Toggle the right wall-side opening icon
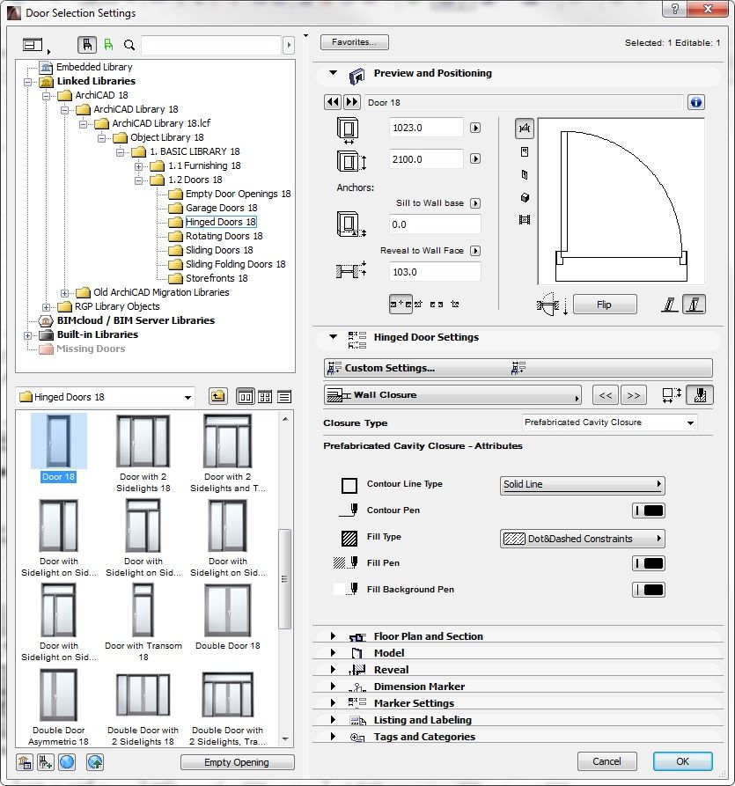735x786 pixels. [x=695, y=305]
